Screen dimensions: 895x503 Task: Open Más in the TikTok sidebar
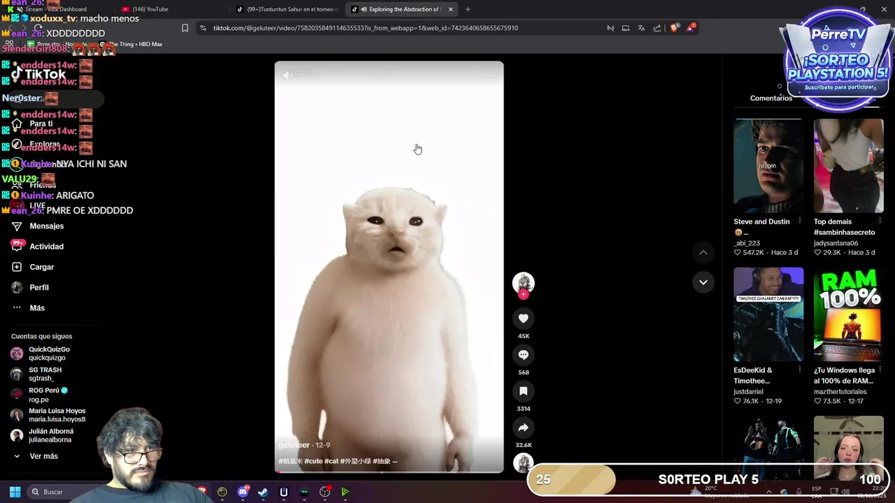tap(37, 308)
